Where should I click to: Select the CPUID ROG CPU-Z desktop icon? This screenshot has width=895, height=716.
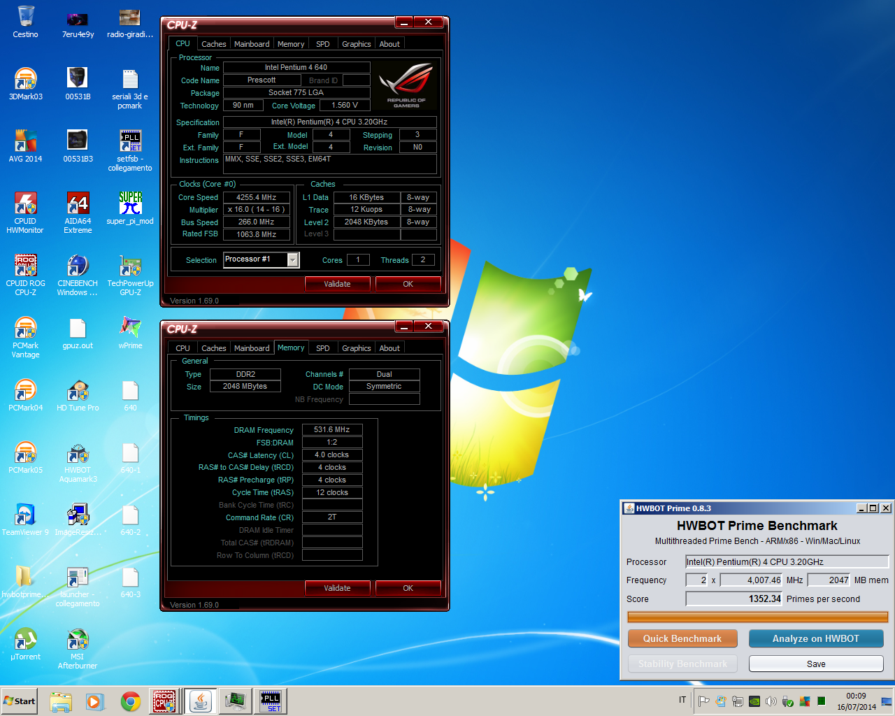point(26,275)
